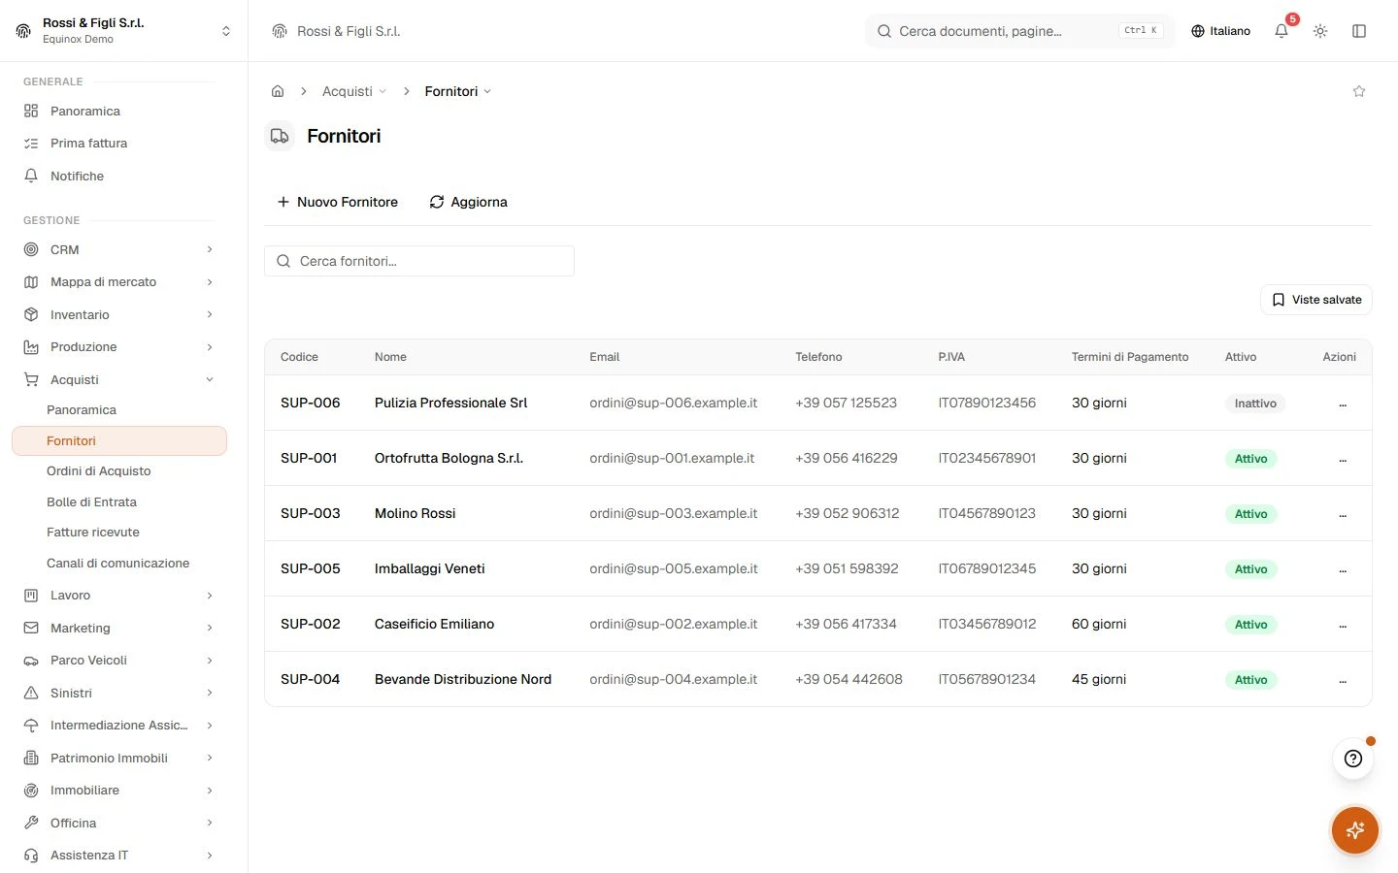The width and height of the screenshot is (1398, 873).
Task: Click the Inattivo status badge
Action: [1255, 404]
